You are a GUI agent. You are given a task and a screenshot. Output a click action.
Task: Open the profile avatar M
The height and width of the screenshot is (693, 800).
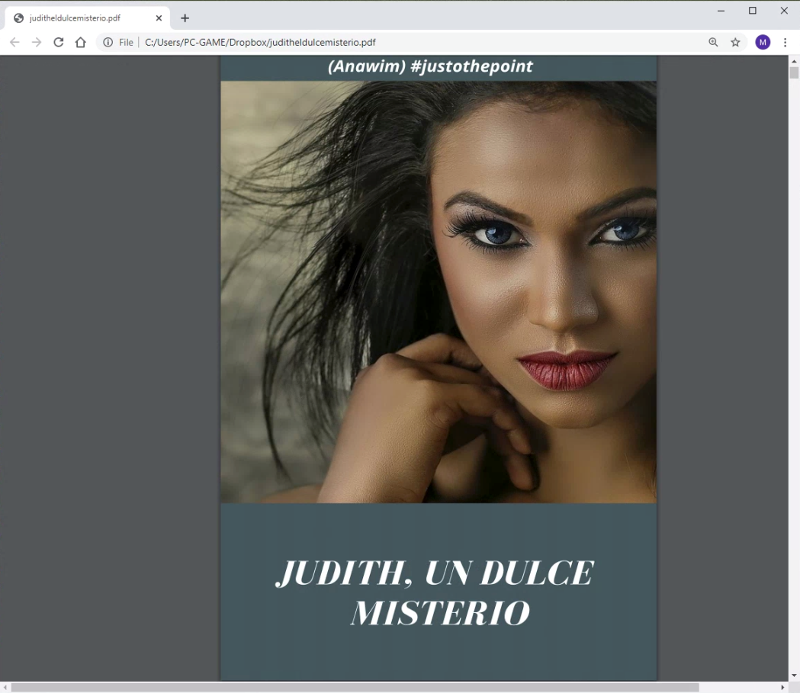coord(763,43)
